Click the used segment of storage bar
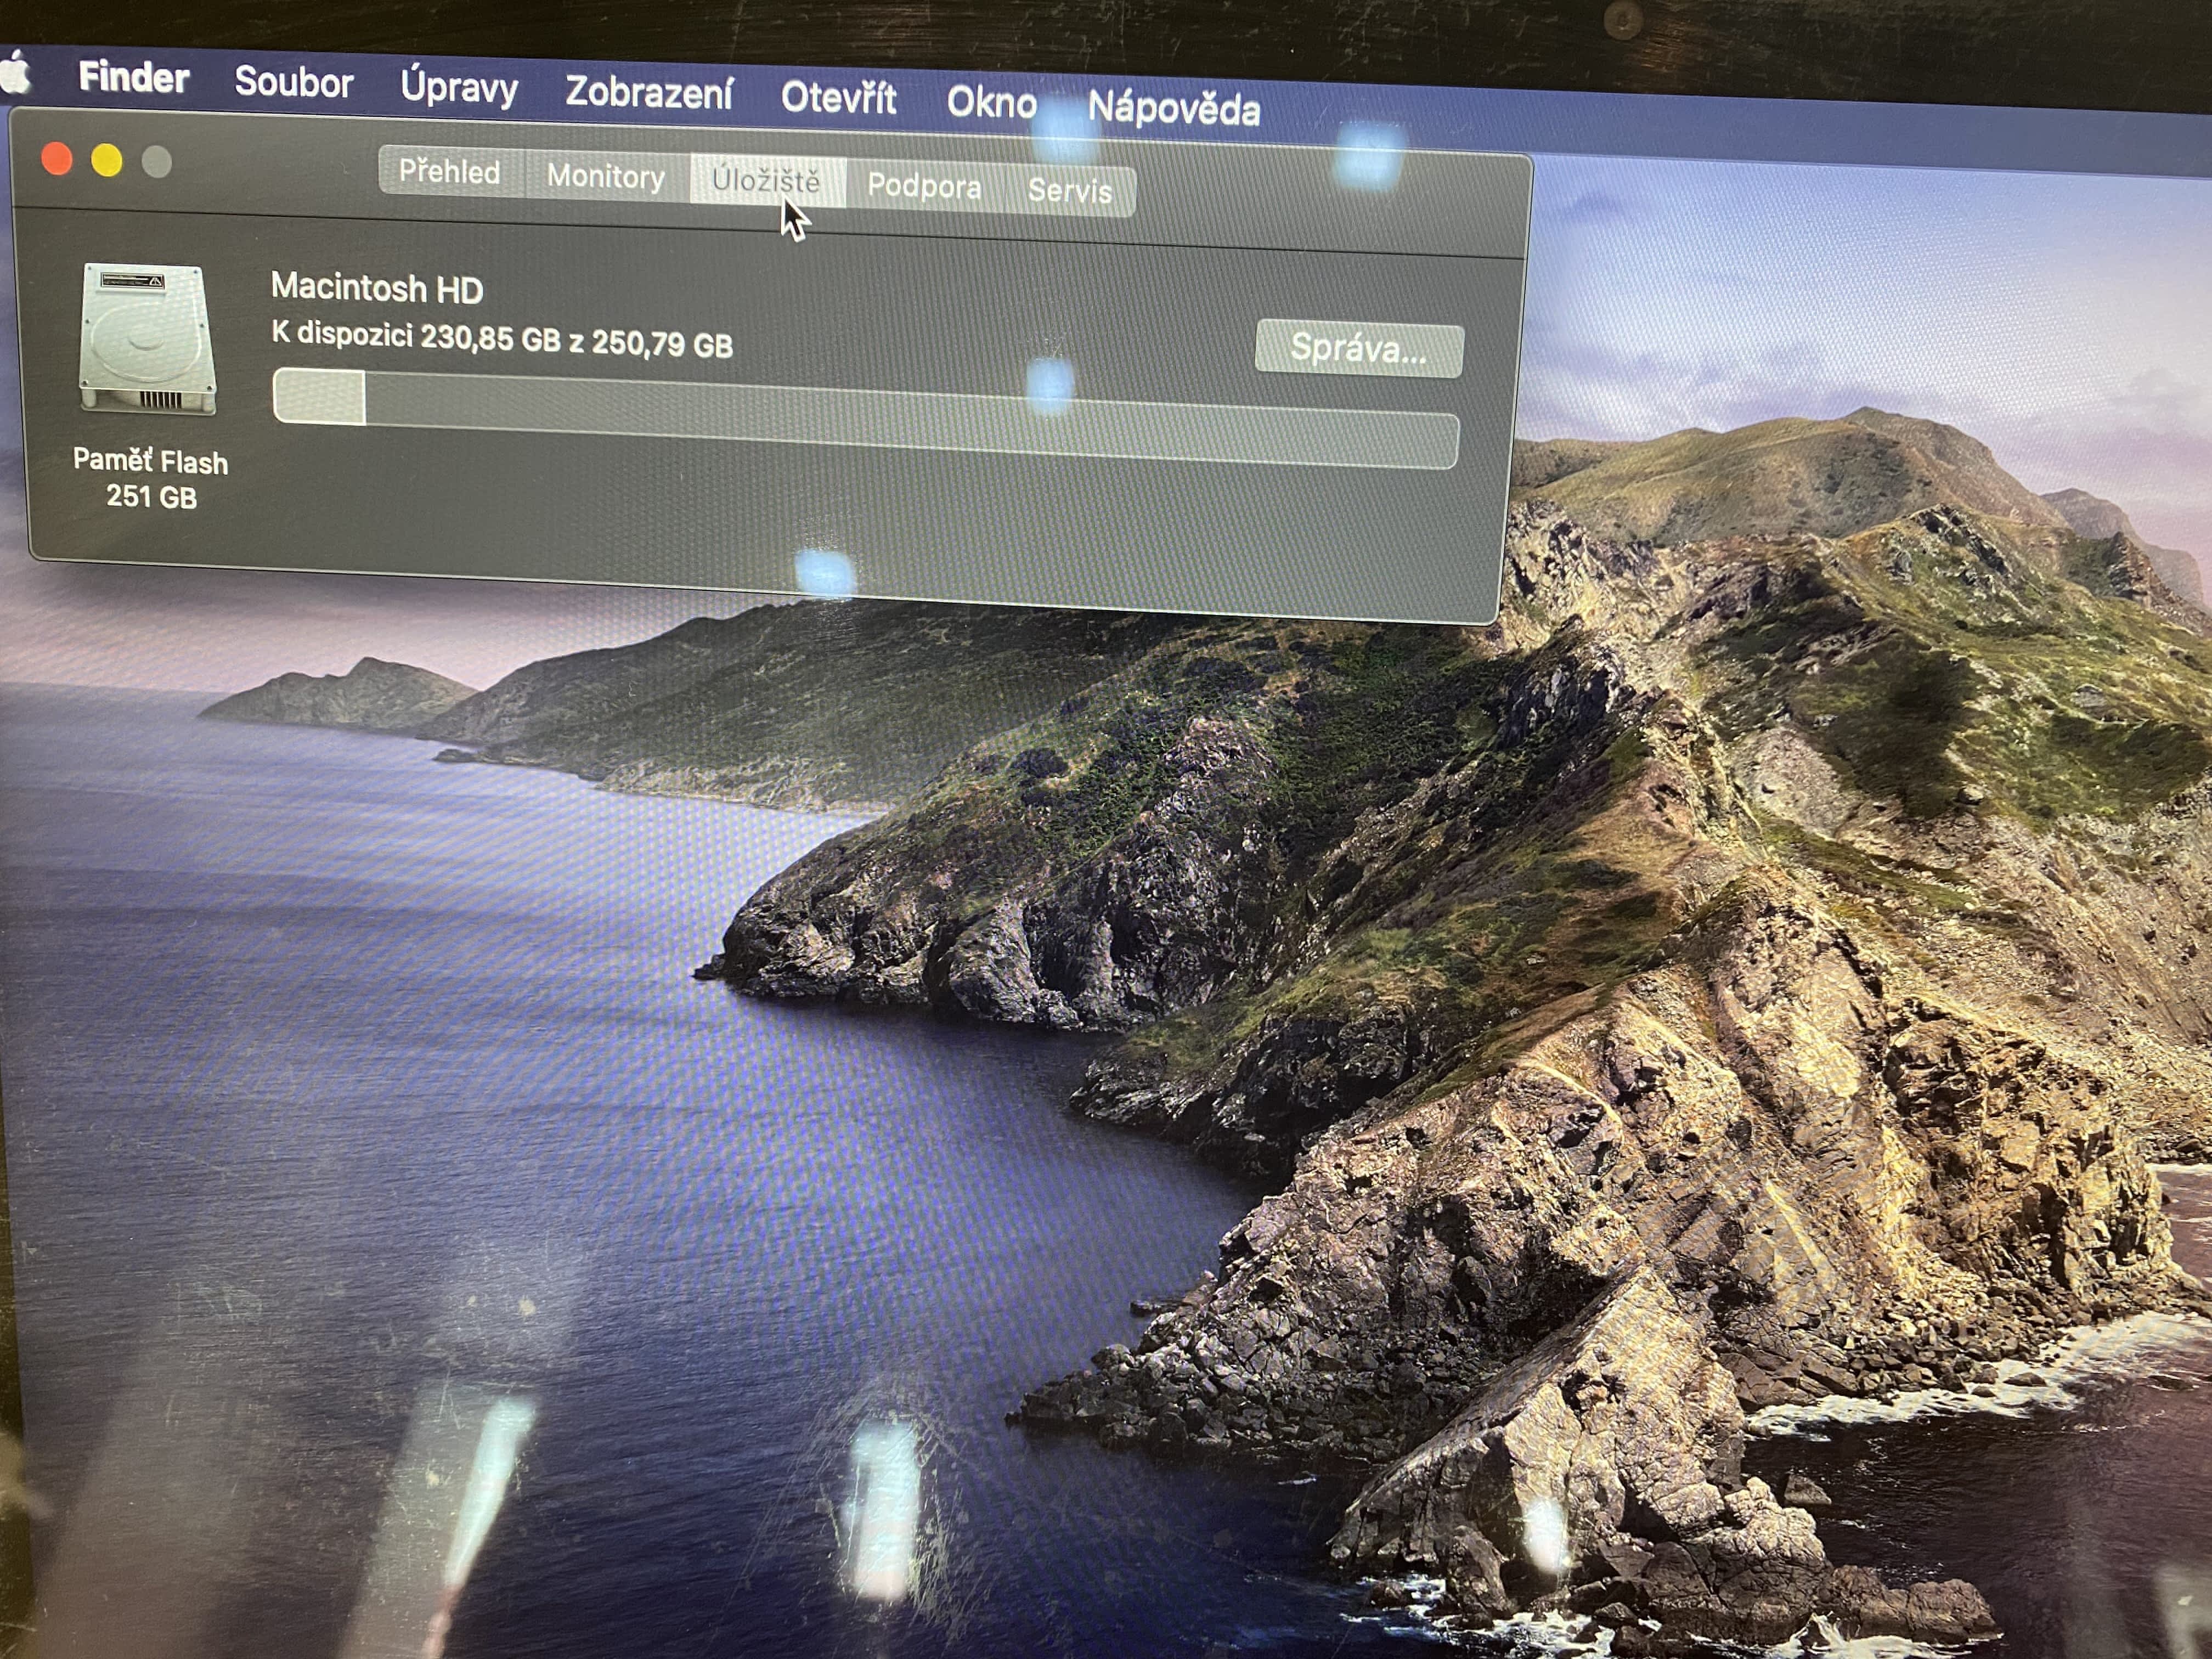The height and width of the screenshot is (1659, 2212). click(x=319, y=396)
